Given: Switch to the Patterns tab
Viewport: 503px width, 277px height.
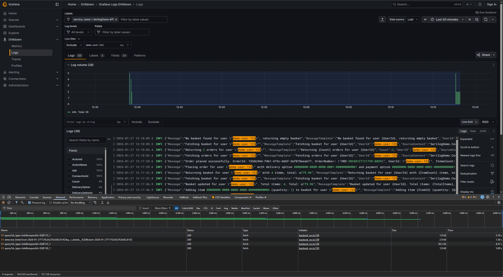Looking at the screenshot, I should click(140, 55).
